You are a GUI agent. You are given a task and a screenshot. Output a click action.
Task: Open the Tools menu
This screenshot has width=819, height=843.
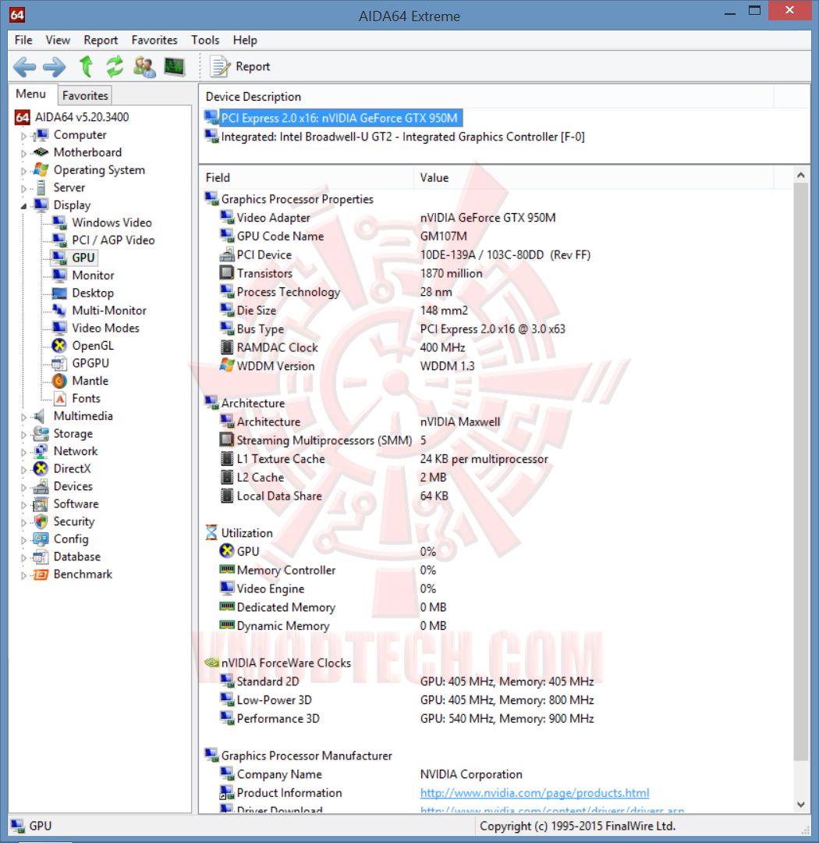tap(205, 41)
